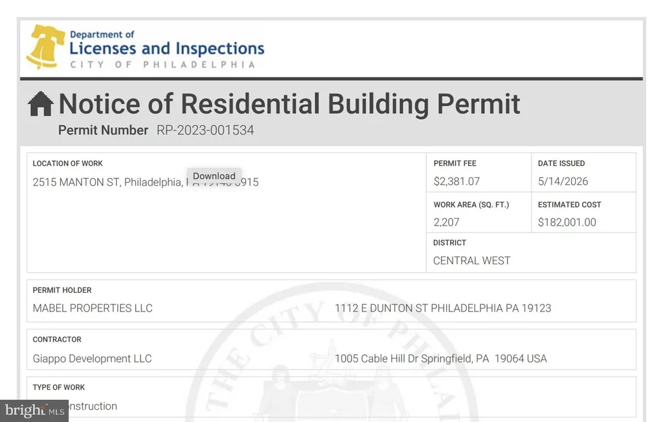Select the Notice of Residential Building Permit title
The width and height of the screenshot is (663, 422).
pos(289,104)
